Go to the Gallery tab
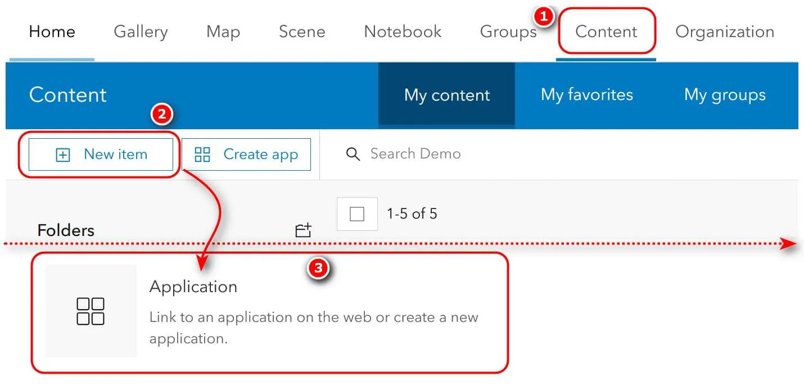This screenshot has height=386, width=804. pos(141,31)
